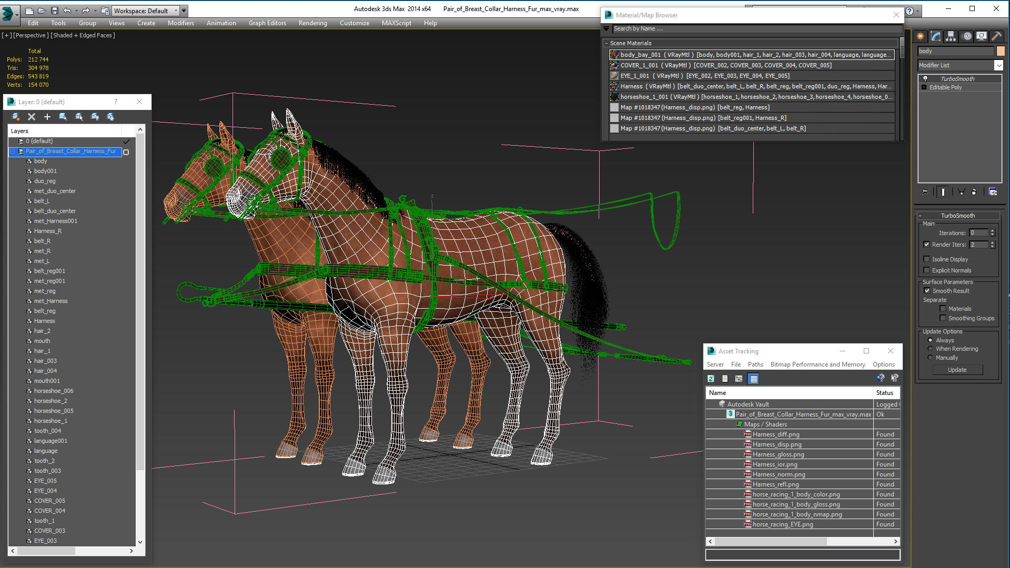Click Delete Layer X icon in Layer dialog
This screenshot has height=568, width=1010.
coord(32,117)
